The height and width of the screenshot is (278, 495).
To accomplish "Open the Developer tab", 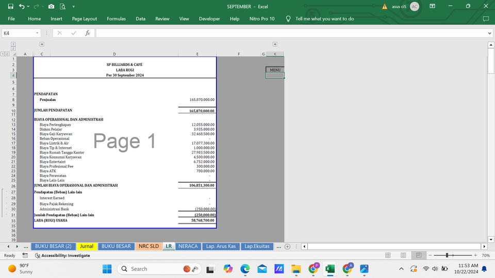I will click(209, 19).
